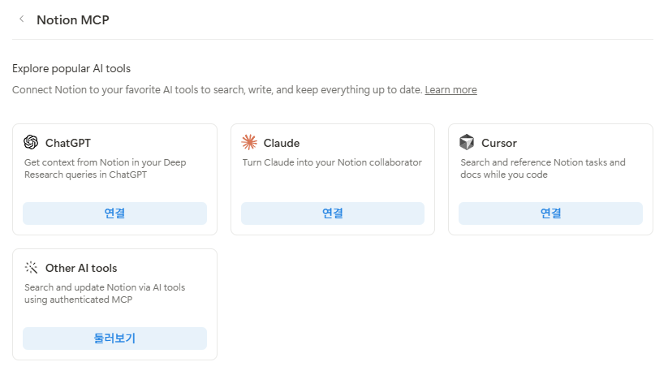
Task: Open the Learn more link
Action: pos(450,90)
